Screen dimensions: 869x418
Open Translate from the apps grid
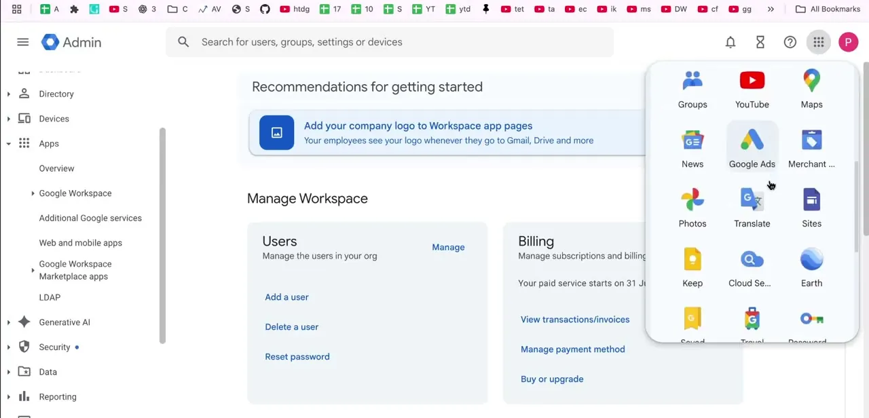click(x=752, y=209)
